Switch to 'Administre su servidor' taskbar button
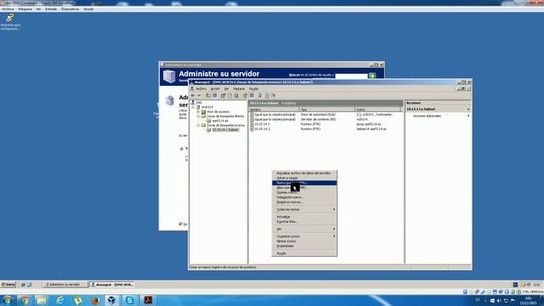The image size is (544, 306). [x=65, y=285]
